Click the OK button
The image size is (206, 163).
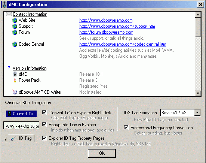pos(102,153)
